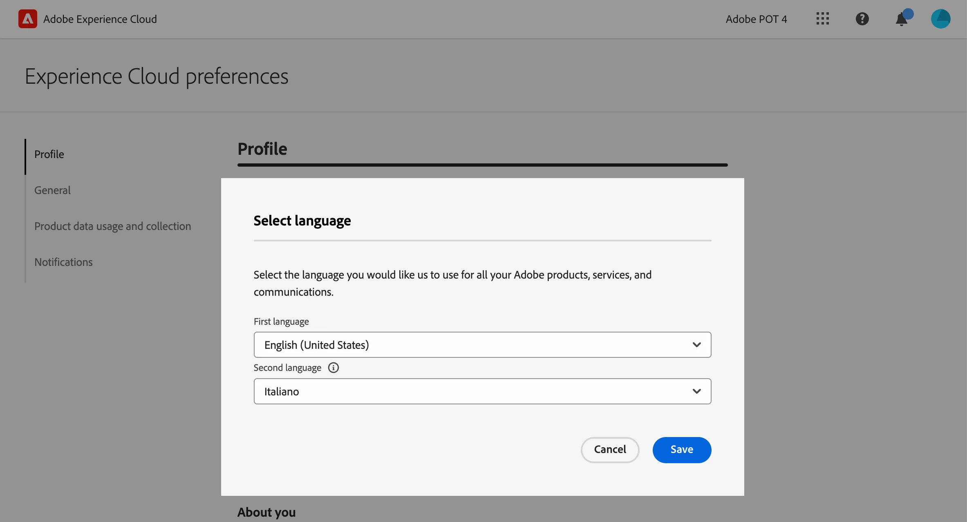Click the 'First language' label
The width and height of the screenshot is (967, 522).
[281, 321]
